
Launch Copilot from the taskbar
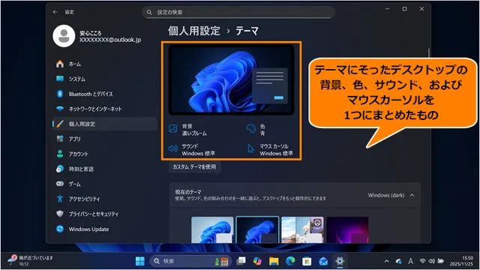(x=257, y=261)
